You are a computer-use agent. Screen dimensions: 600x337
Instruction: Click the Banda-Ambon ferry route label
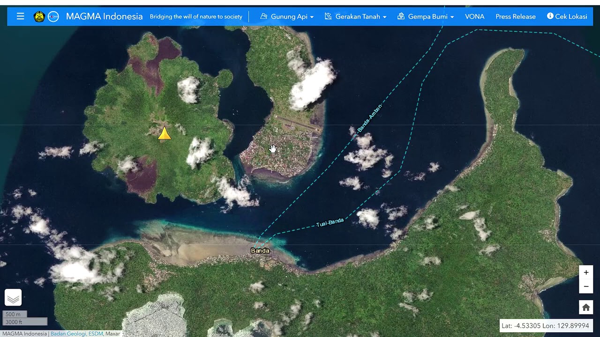coord(370,118)
